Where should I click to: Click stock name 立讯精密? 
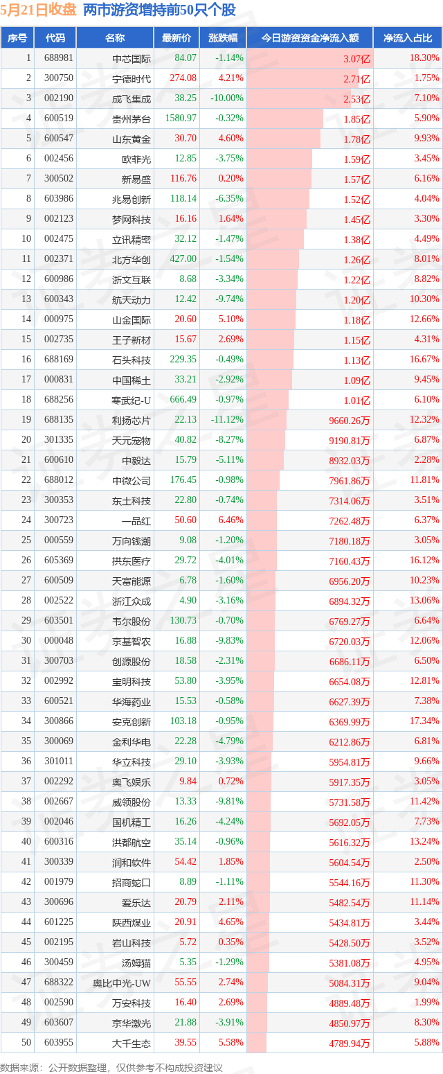click(x=132, y=239)
